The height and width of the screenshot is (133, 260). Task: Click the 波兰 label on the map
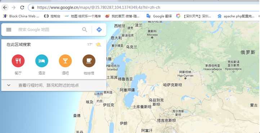[139, 25]
